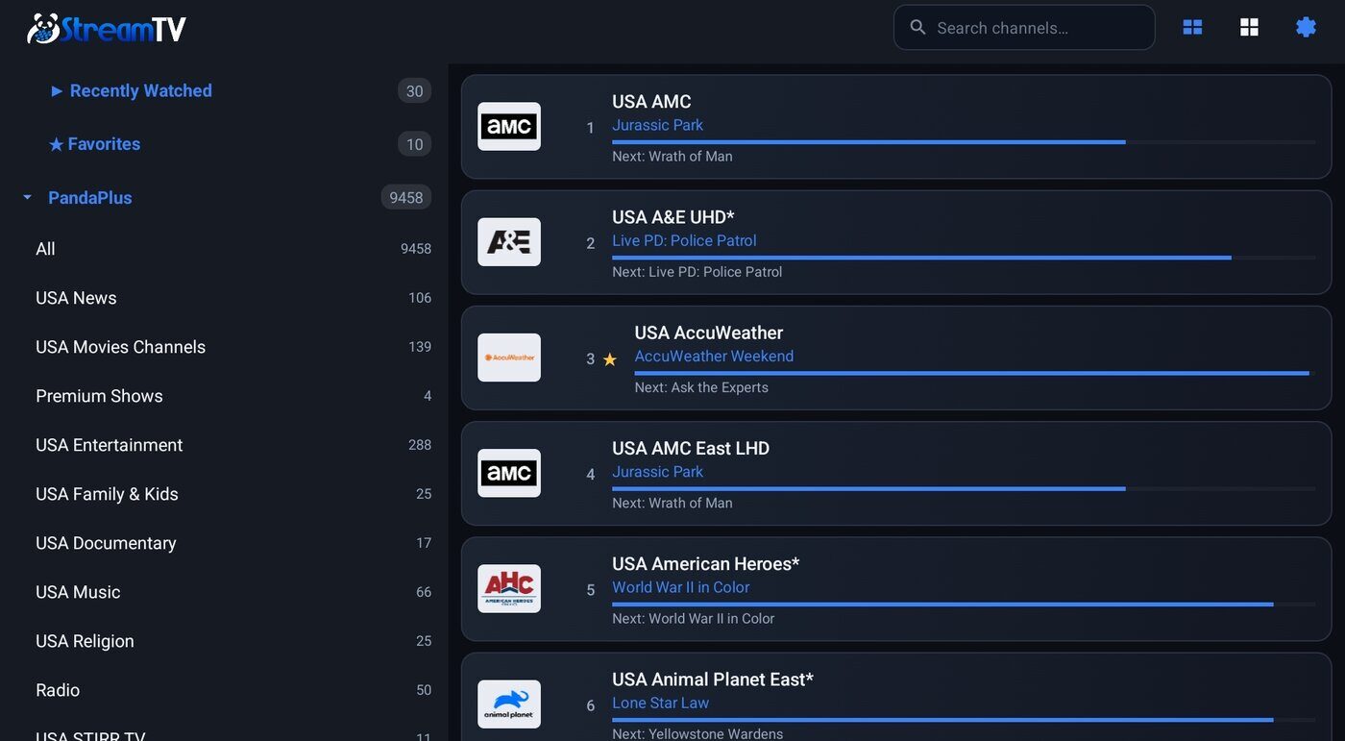This screenshot has height=741, width=1345.
Task: Open the settings gear icon
Action: 1306,27
